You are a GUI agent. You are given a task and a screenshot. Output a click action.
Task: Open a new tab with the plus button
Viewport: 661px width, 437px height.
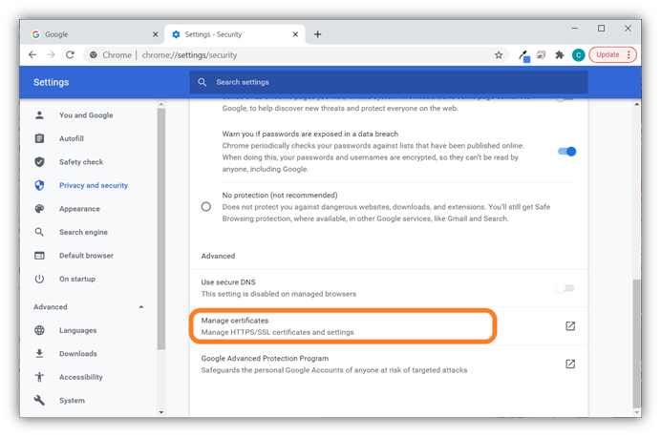(318, 34)
